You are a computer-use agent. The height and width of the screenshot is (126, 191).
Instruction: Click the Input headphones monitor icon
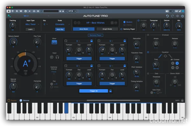57,57
